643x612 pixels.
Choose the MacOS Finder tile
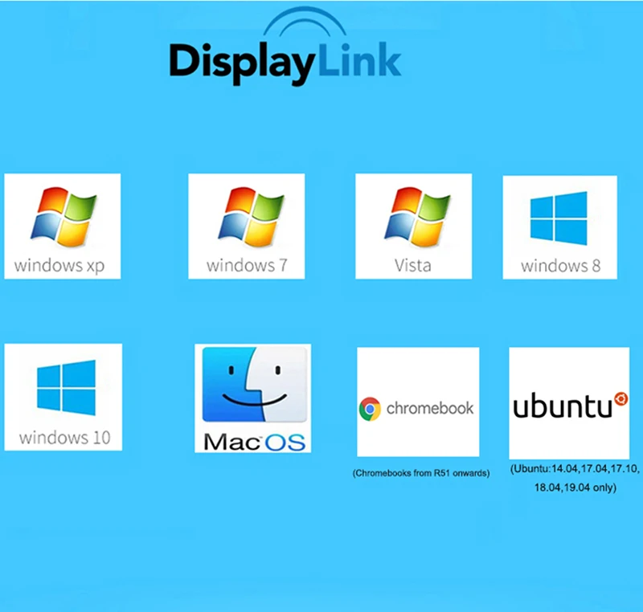253,398
